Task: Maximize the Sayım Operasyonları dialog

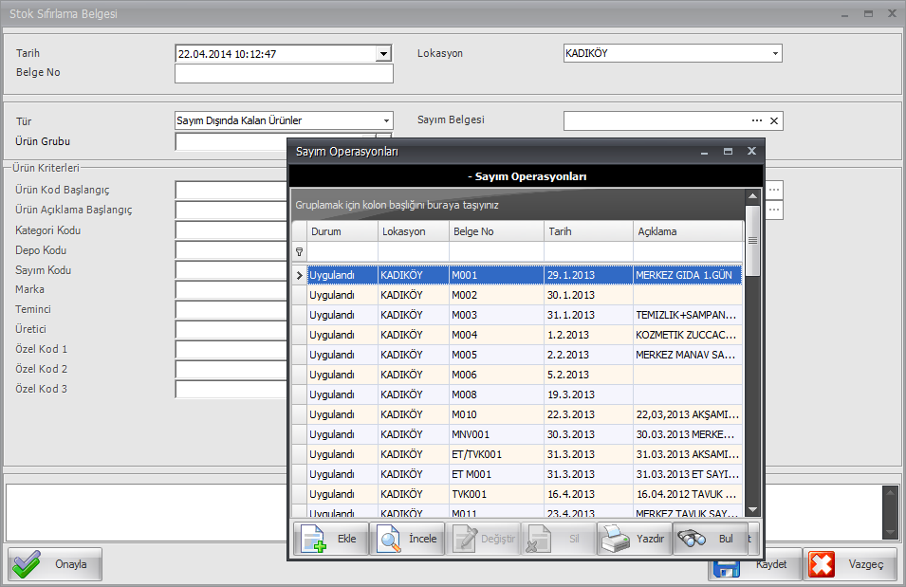Action: click(x=728, y=152)
